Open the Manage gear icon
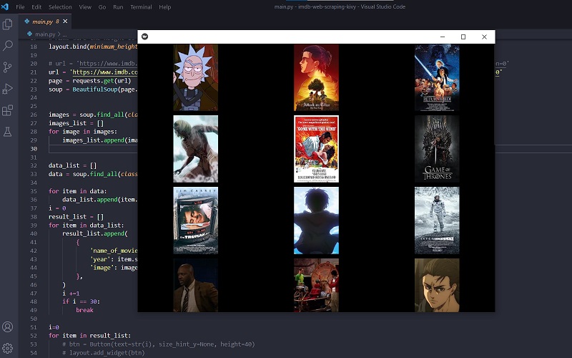This screenshot has width=572, height=358. pos(8,349)
